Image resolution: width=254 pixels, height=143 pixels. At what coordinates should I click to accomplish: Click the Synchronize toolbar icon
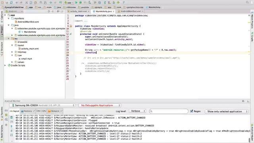(12, 2)
